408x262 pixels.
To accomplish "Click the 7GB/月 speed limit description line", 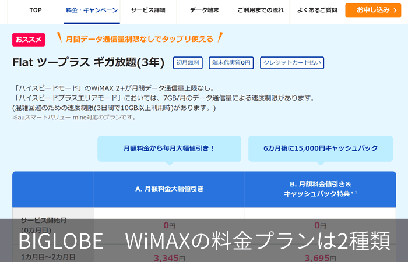I will pyautogui.click(x=164, y=98).
